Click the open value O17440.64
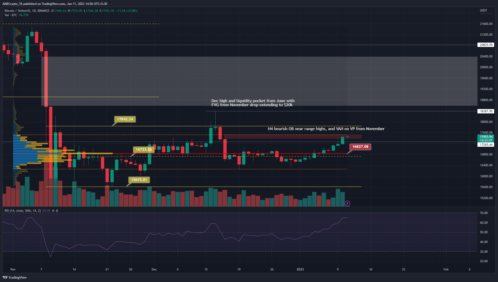The image size is (498, 282). pos(59,11)
